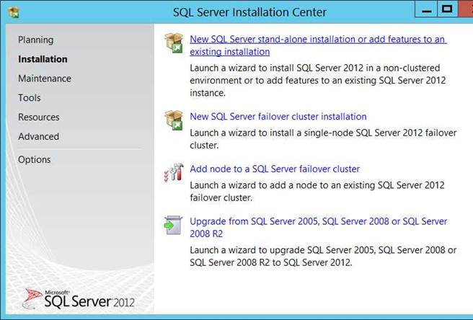Minimize the SQL Server Installation Center window
Viewport: 473px width, 320px height.
tap(426, 11)
